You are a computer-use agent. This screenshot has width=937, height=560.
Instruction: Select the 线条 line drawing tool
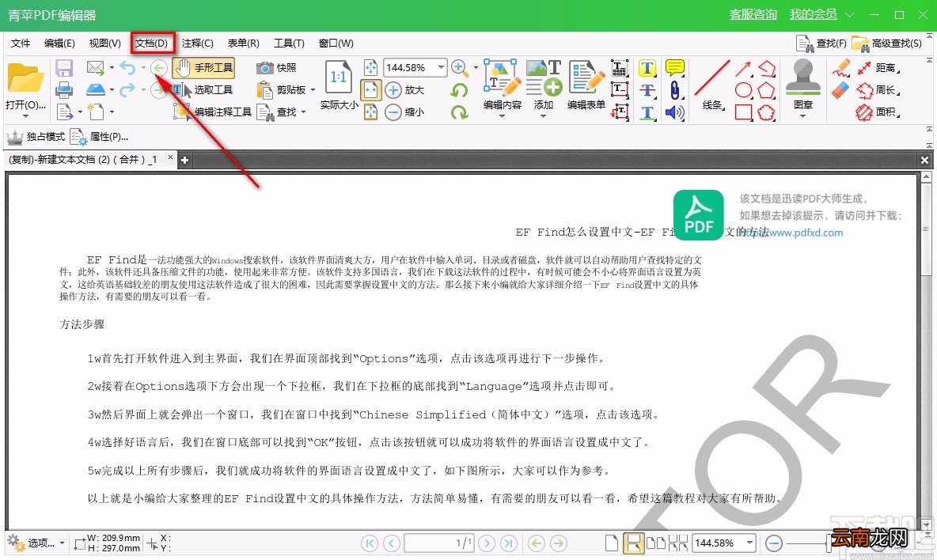click(x=712, y=85)
